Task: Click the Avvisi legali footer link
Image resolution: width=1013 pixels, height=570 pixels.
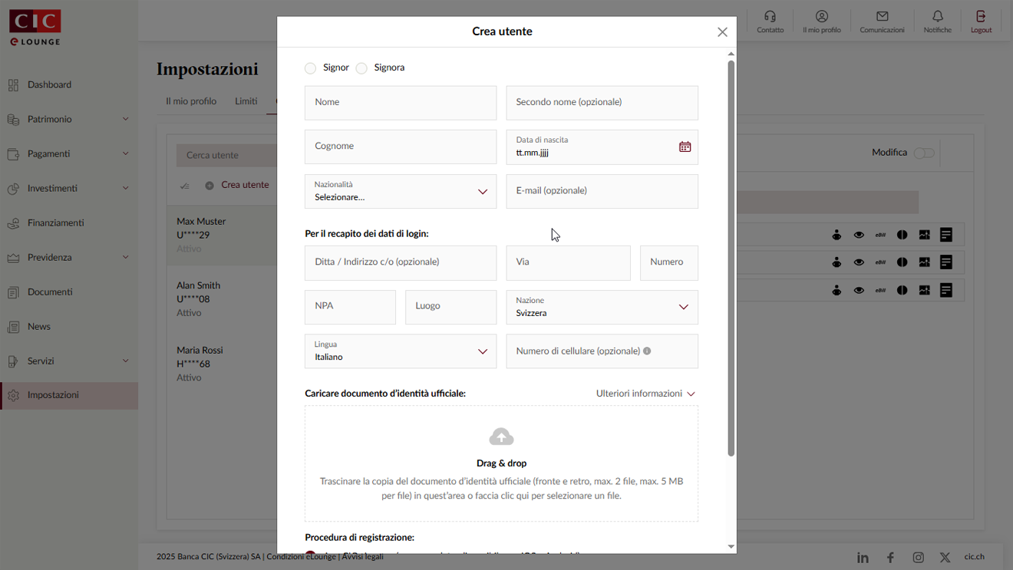Action: tap(363, 556)
